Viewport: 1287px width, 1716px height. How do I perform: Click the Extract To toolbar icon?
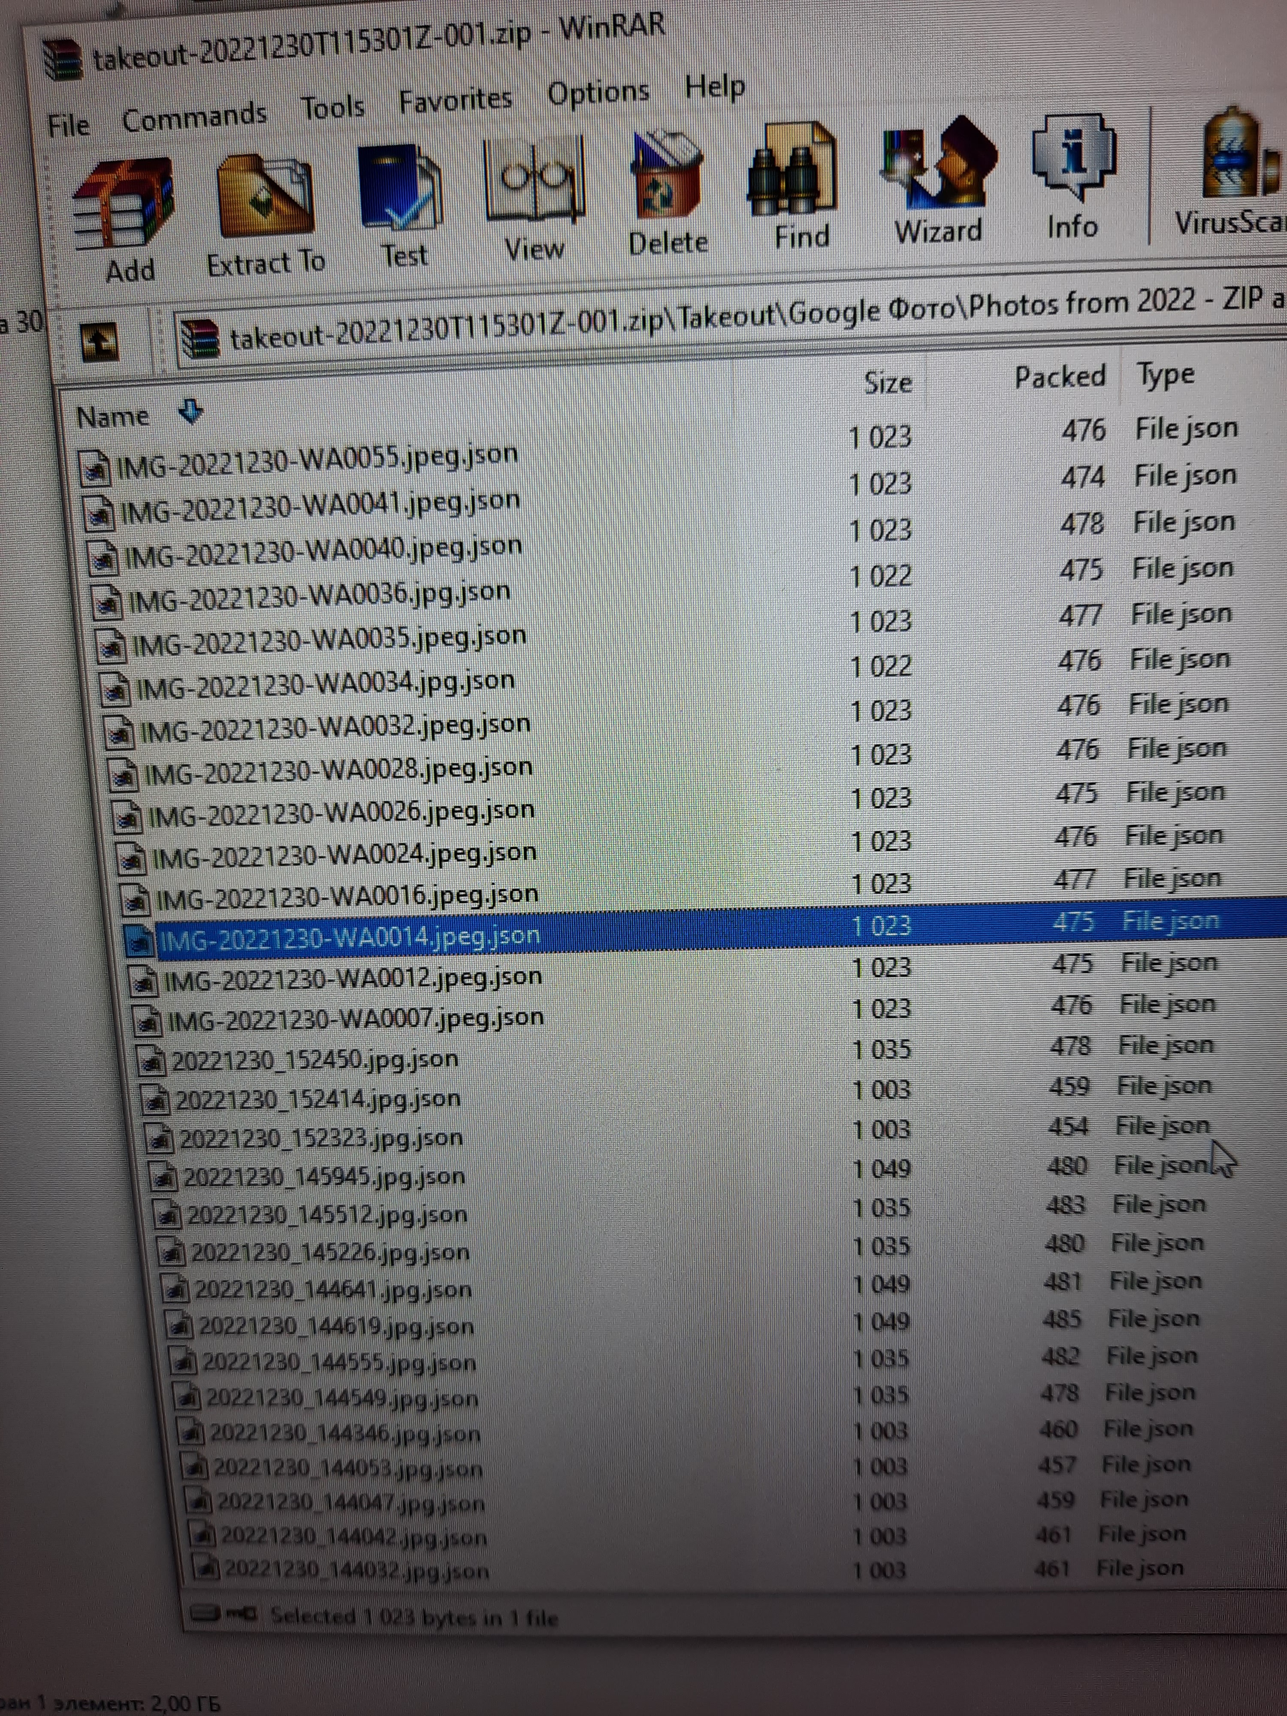265,197
